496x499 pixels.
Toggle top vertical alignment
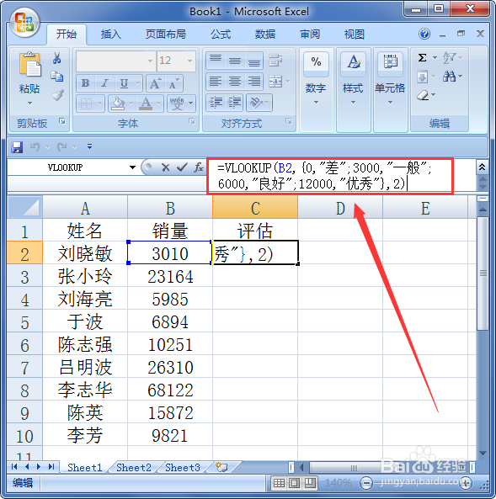tap(216, 60)
